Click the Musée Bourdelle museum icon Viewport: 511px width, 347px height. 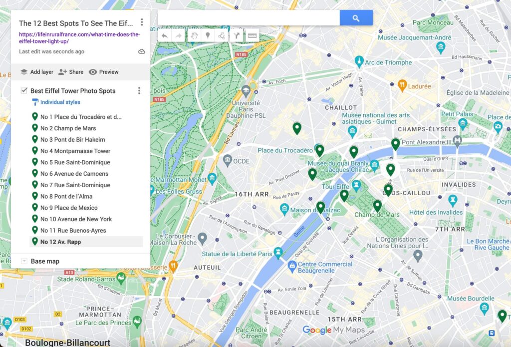tap(484, 308)
